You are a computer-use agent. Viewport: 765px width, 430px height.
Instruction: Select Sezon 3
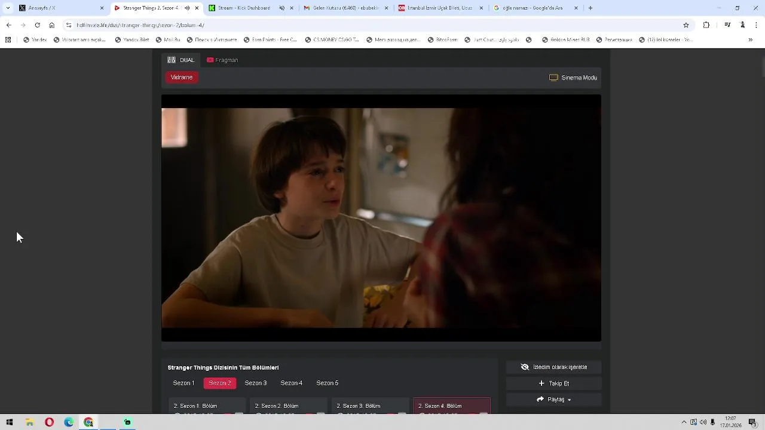(x=256, y=383)
